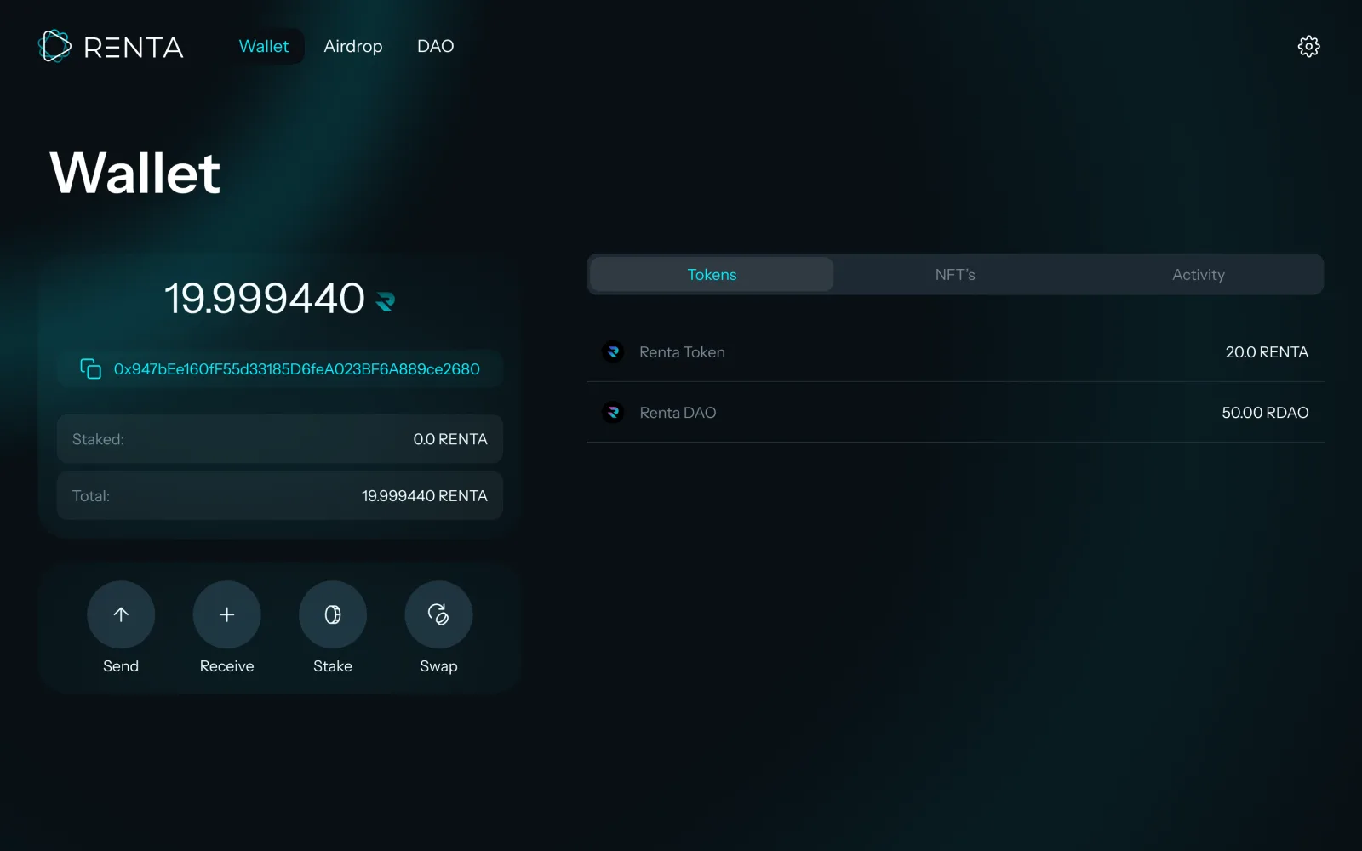Image resolution: width=1362 pixels, height=851 pixels.
Task: Click the Staked: label
Action: (x=98, y=439)
